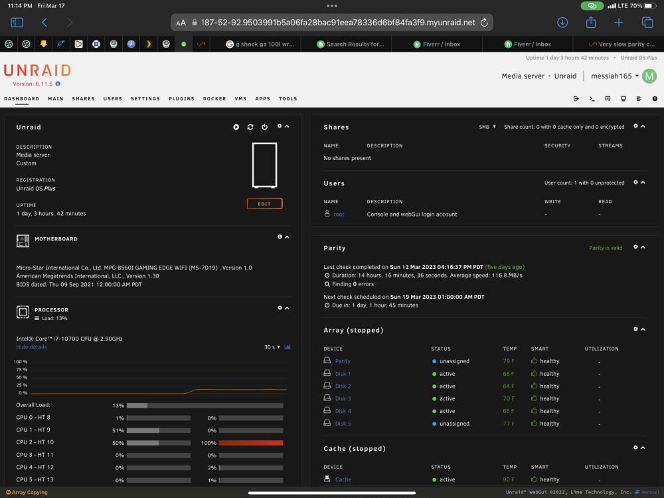Click the processor chart graph icon
The height and width of the screenshot is (498, 664).
pyautogui.click(x=288, y=347)
